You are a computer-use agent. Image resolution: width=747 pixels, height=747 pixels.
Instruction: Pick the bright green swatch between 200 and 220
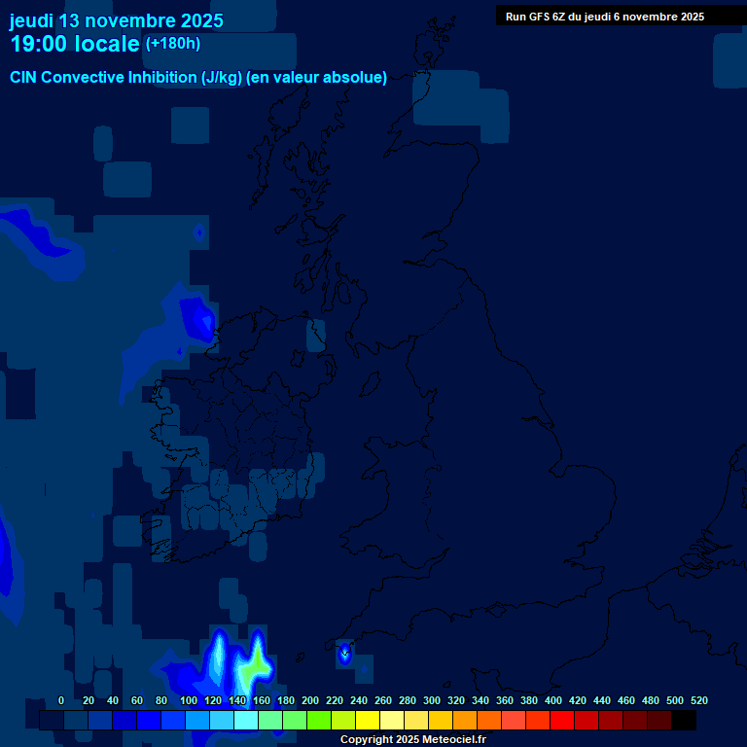[x=319, y=720]
